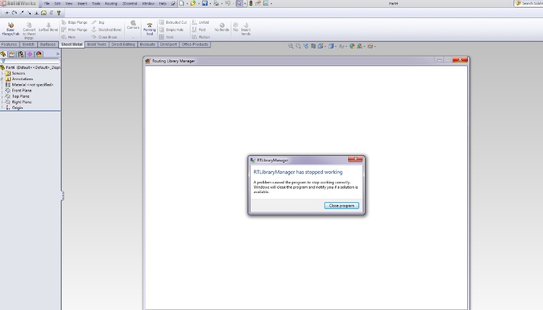This screenshot has width=543, height=310.
Task: Open the FeatureManager design tree tab
Action: coord(3,54)
